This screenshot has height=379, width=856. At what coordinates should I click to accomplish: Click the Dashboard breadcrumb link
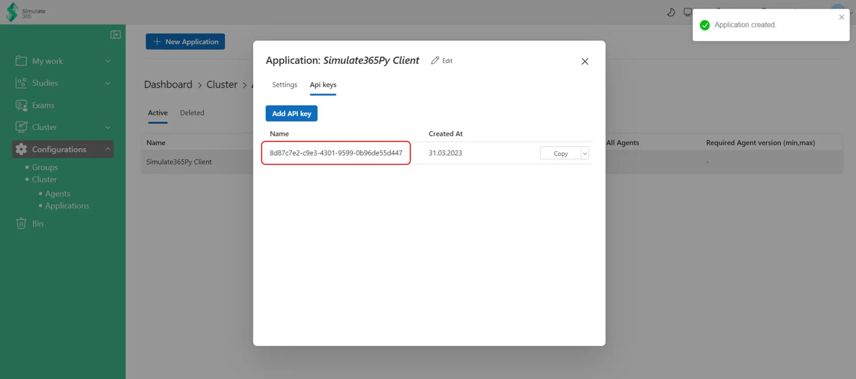click(x=168, y=85)
